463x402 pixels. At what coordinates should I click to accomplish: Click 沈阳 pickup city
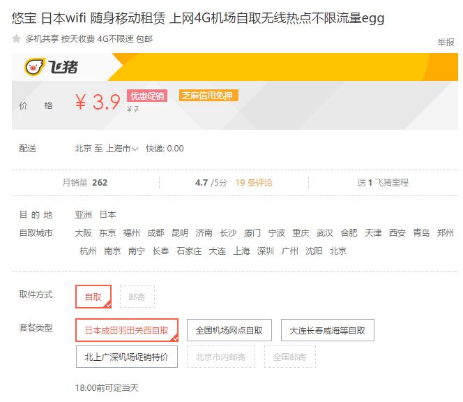(314, 251)
